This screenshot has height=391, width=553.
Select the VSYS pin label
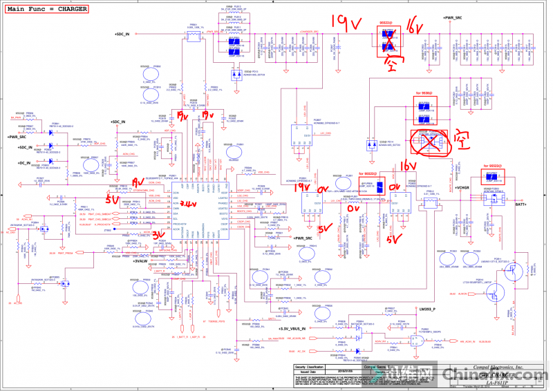coord(225,218)
